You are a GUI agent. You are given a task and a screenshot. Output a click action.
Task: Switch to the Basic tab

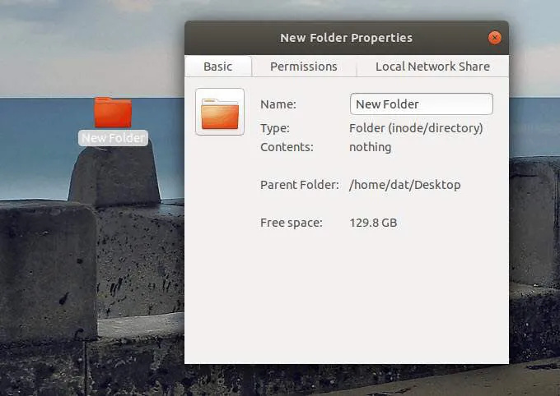[217, 67]
